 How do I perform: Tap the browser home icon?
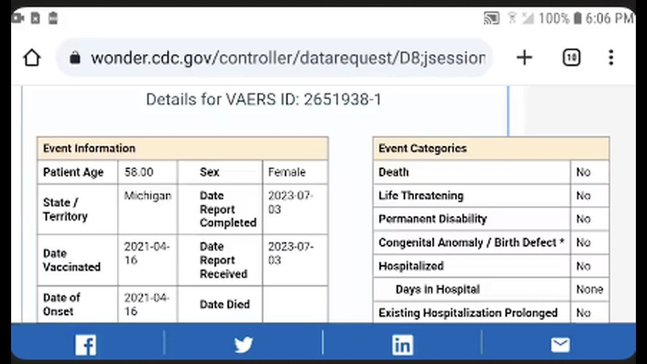(x=32, y=58)
